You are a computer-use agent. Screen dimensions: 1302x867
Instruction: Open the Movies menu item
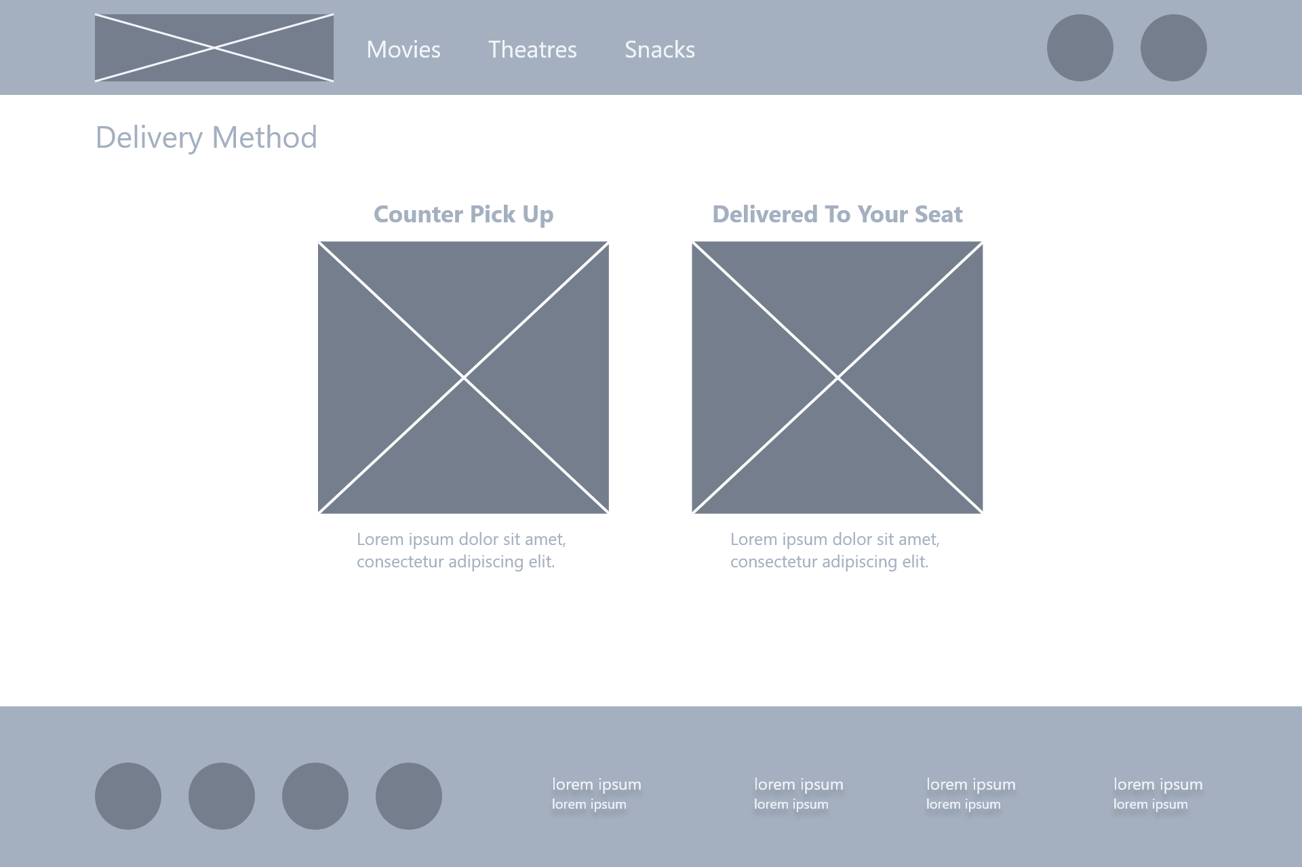coord(403,49)
